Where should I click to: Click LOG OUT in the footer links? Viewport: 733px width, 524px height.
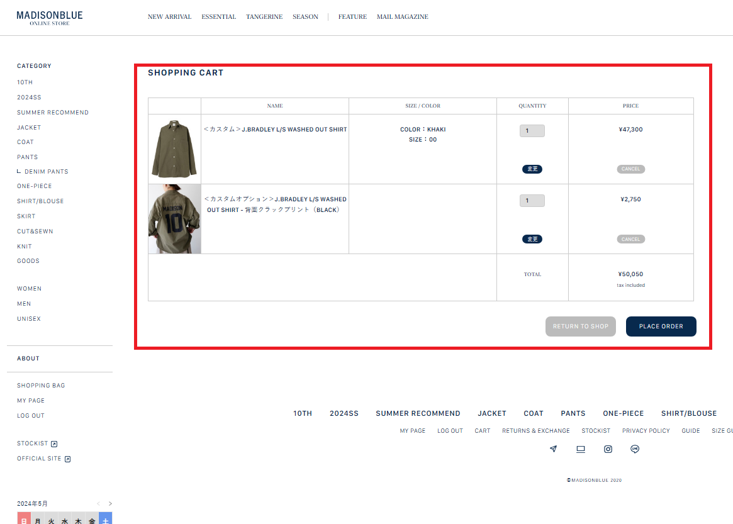[450, 430]
